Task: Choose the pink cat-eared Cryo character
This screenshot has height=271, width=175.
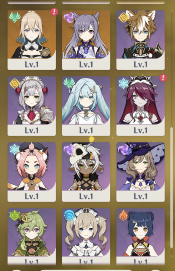Action: tap(32, 172)
